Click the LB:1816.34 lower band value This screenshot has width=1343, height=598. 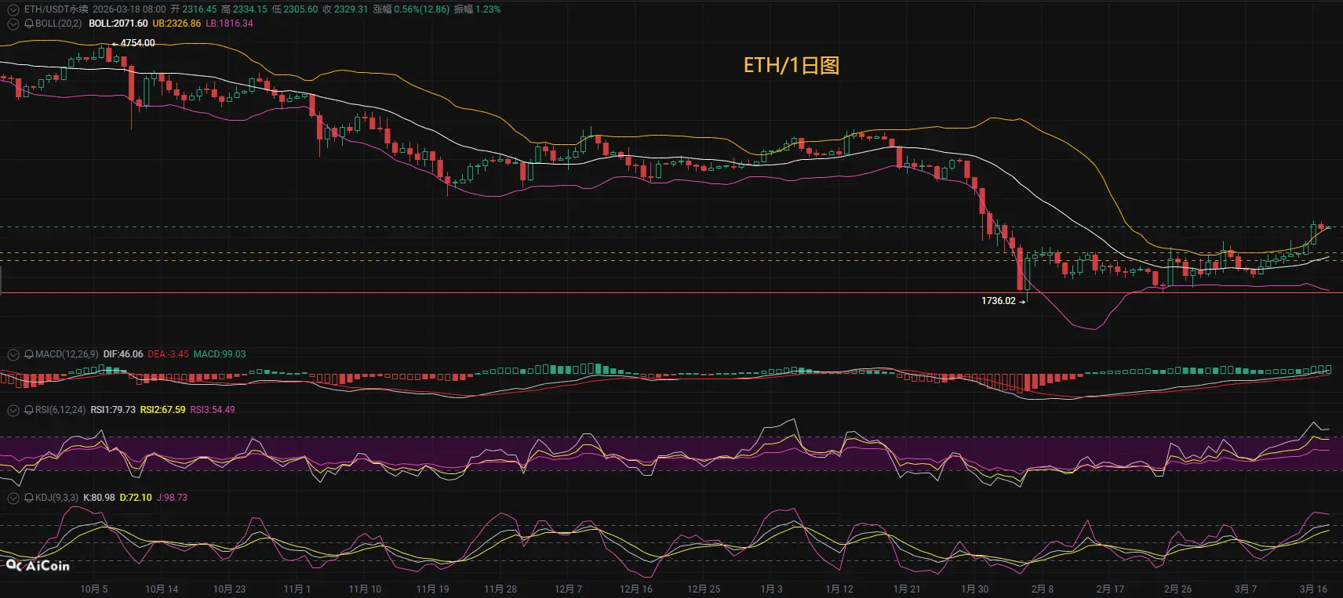click(x=230, y=24)
